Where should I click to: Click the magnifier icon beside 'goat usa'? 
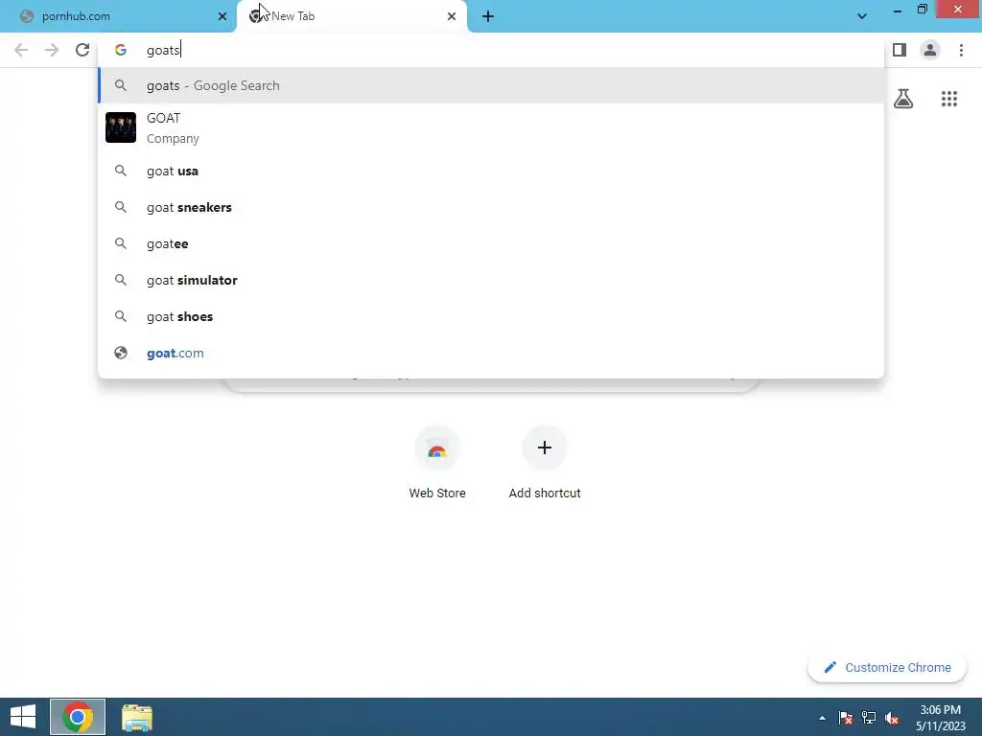120,171
